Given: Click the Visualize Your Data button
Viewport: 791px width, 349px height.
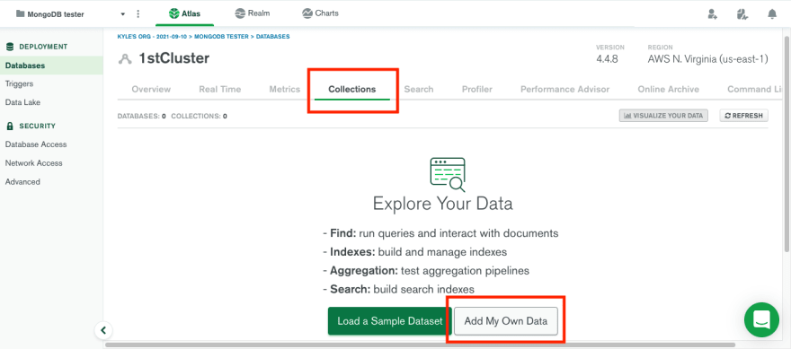Looking at the screenshot, I should coord(664,116).
